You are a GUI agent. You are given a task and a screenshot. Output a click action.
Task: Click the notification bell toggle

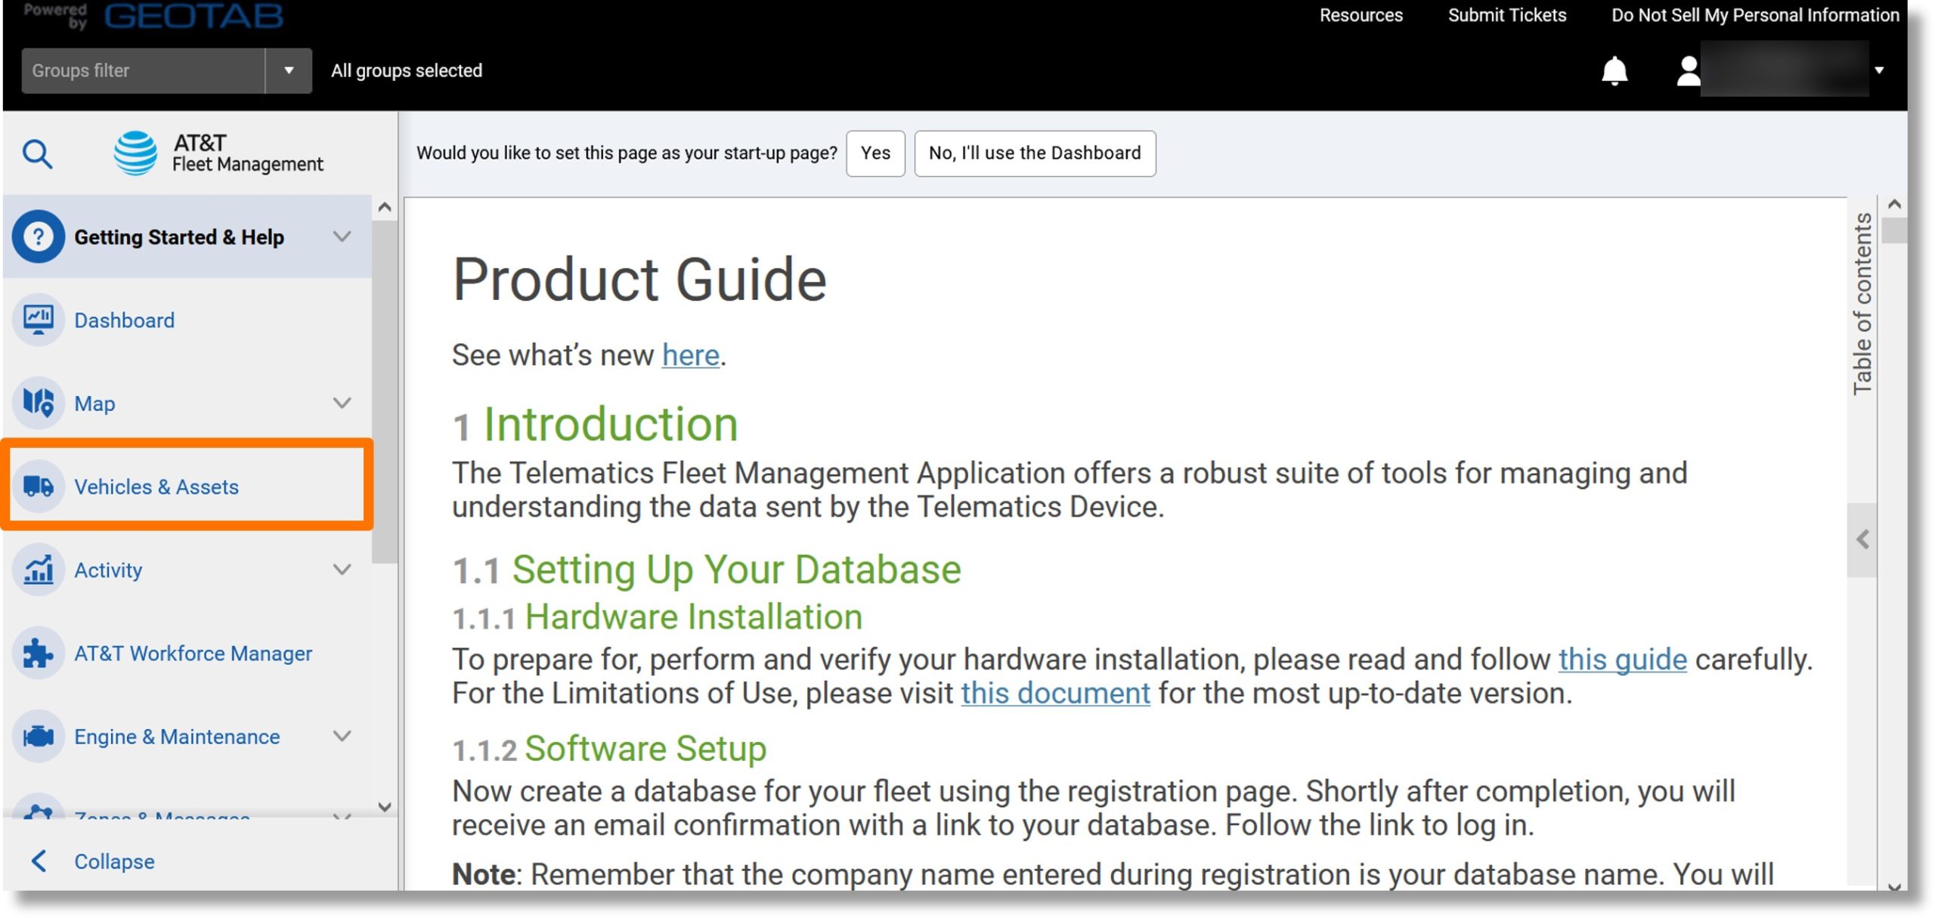pos(1615,70)
